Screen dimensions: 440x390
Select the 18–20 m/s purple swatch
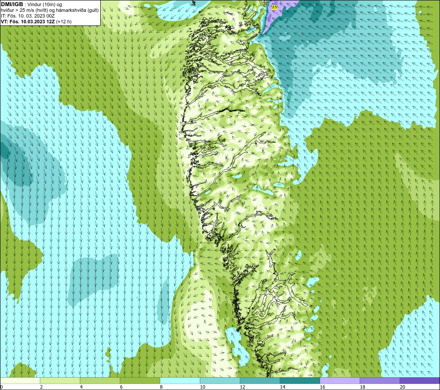pos(380,380)
